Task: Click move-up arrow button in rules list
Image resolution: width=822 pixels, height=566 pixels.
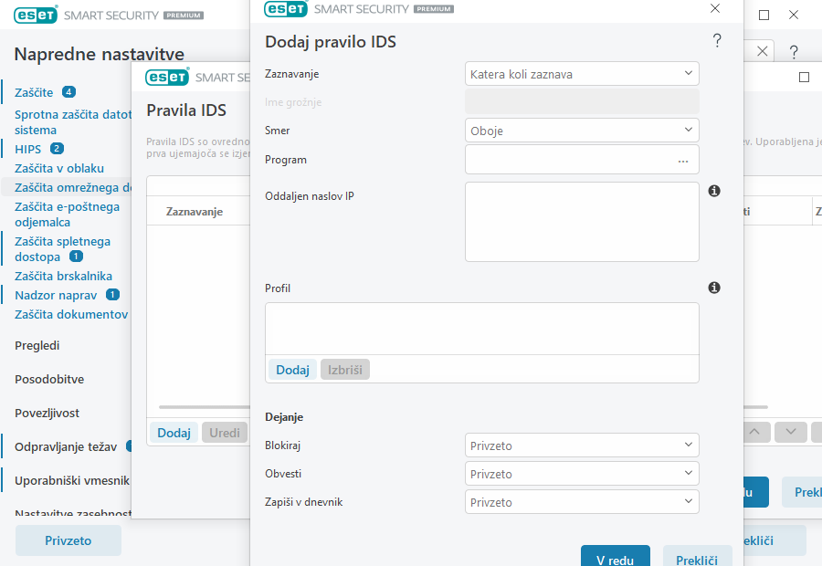Action: [754, 432]
